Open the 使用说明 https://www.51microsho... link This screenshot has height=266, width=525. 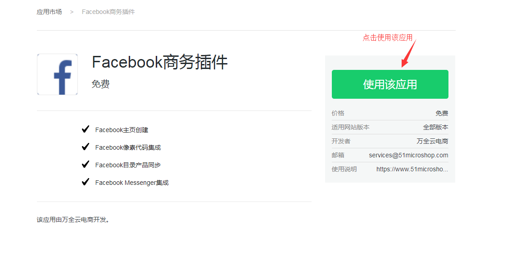click(412, 169)
